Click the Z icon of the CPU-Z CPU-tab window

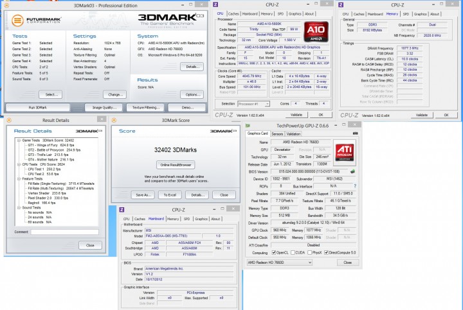click(x=215, y=4)
